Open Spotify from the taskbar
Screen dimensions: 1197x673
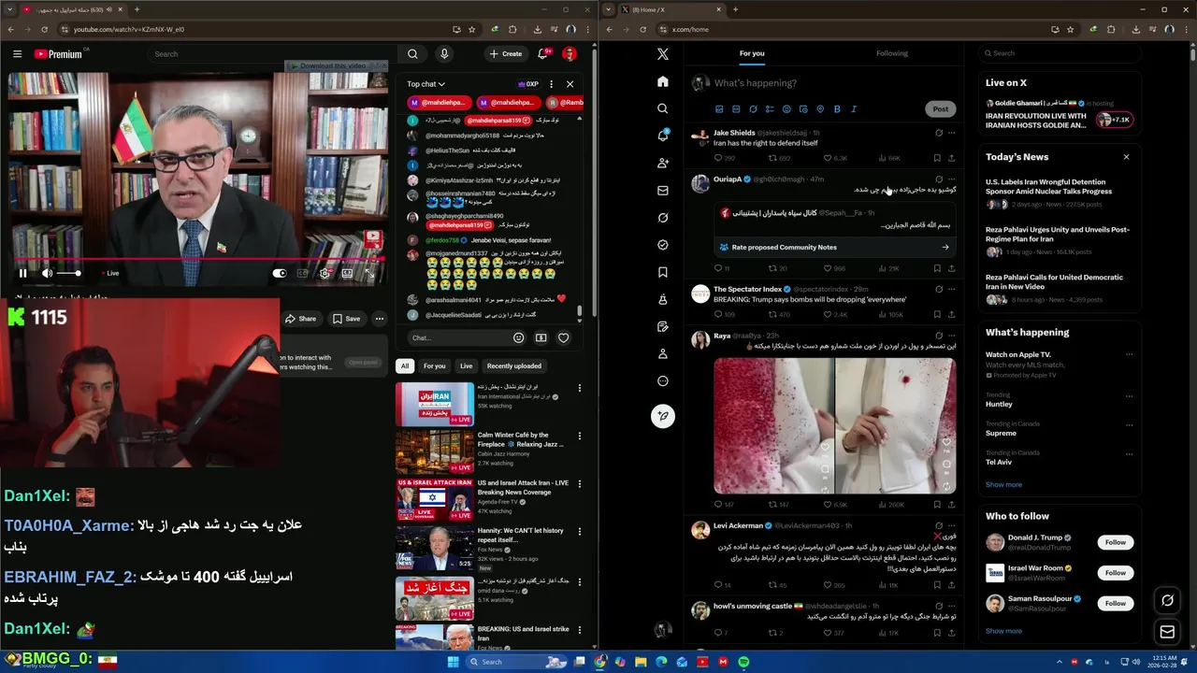[743, 662]
